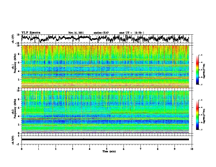Click the date 'Nov.16, 2021' label

tap(76, 33)
